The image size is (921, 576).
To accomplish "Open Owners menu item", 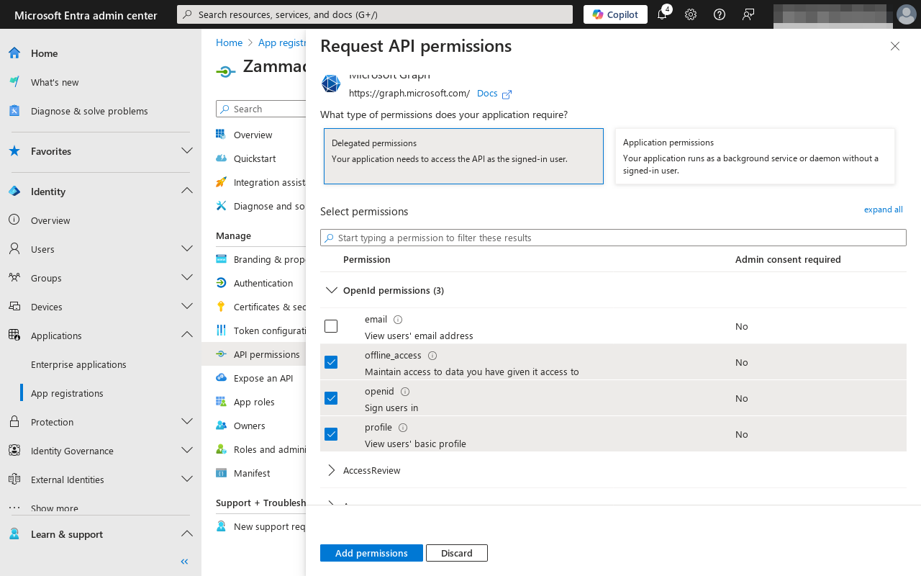I will pyautogui.click(x=250, y=426).
